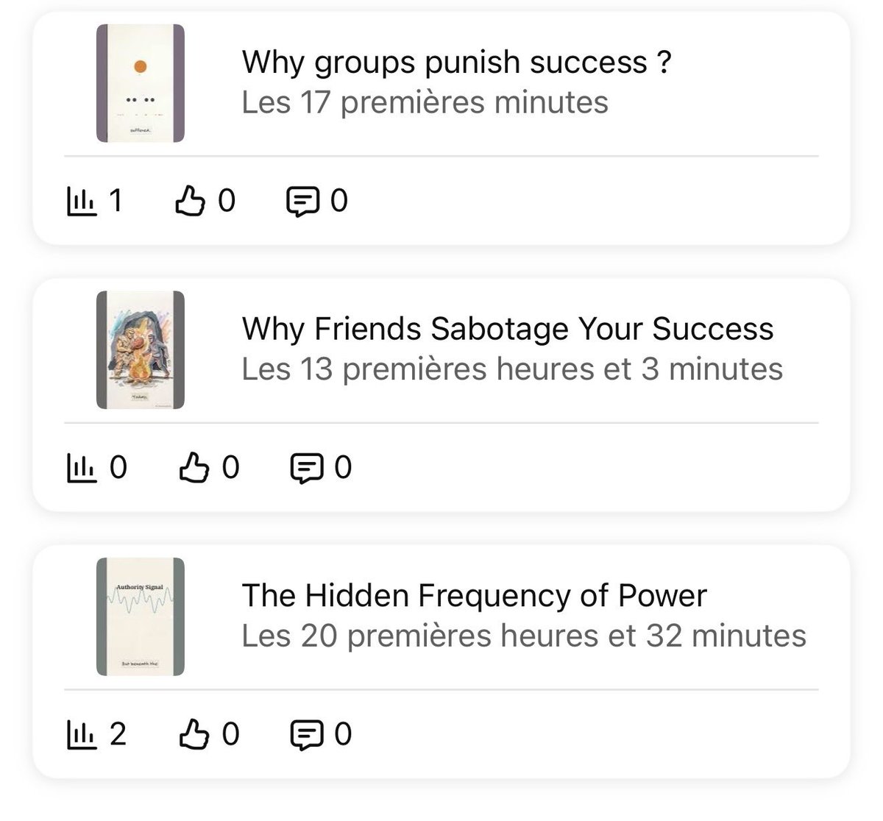Select Les 17 premières minutes subtitle

click(425, 102)
